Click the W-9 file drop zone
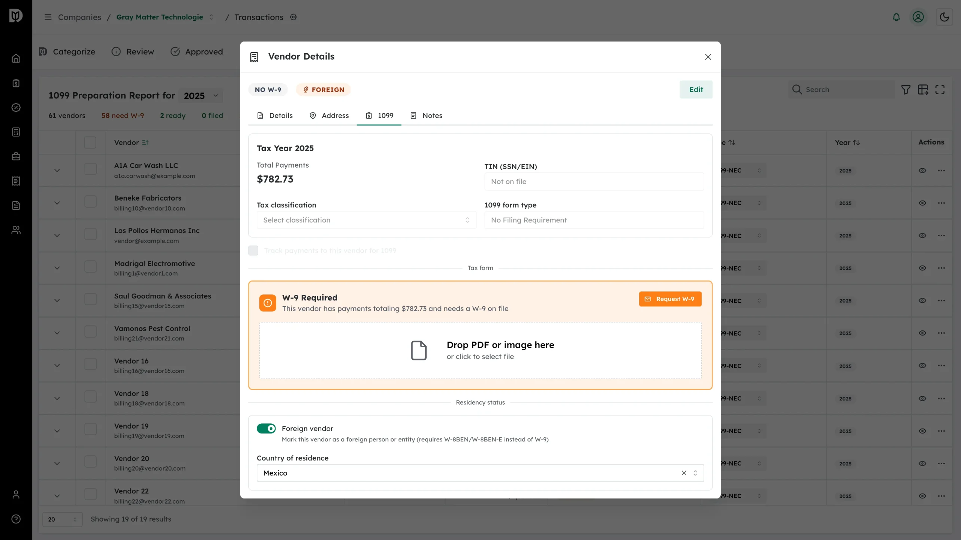The image size is (961, 540). point(480,350)
